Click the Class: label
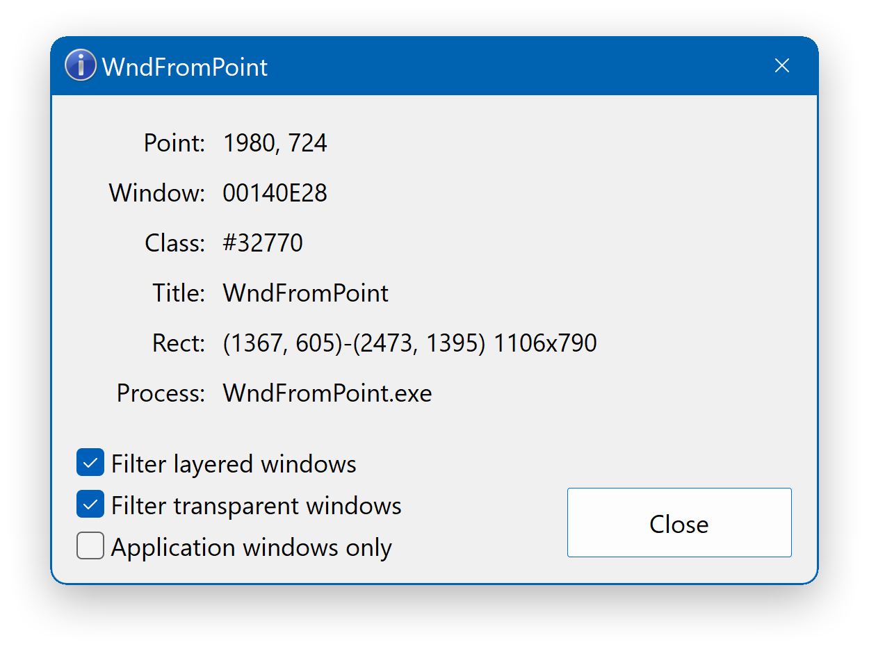Image resolution: width=869 pixels, height=649 pixels. click(x=175, y=243)
